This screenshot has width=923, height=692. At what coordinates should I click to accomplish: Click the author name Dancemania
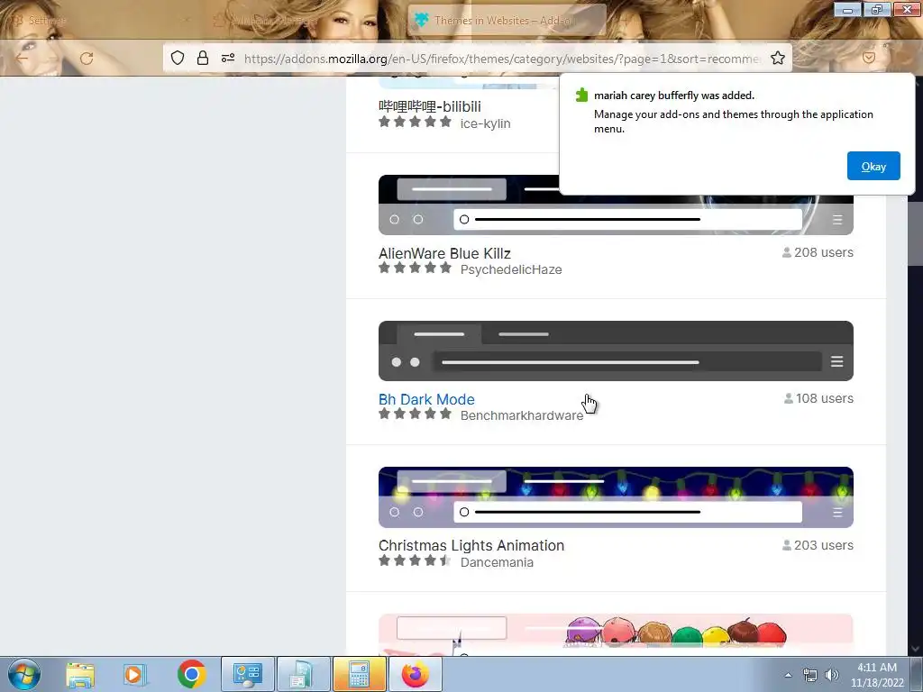pos(497,562)
